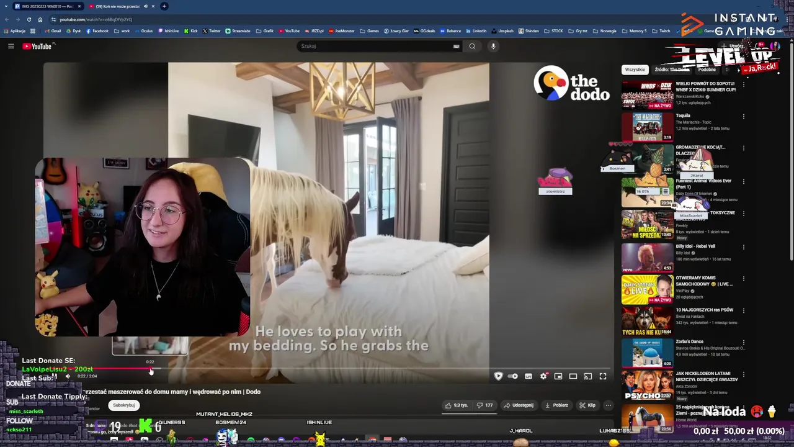The width and height of the screenshot is (794, 447).
Task: Start voice search with the microphone icon
Action: click(x=493, y=46)
